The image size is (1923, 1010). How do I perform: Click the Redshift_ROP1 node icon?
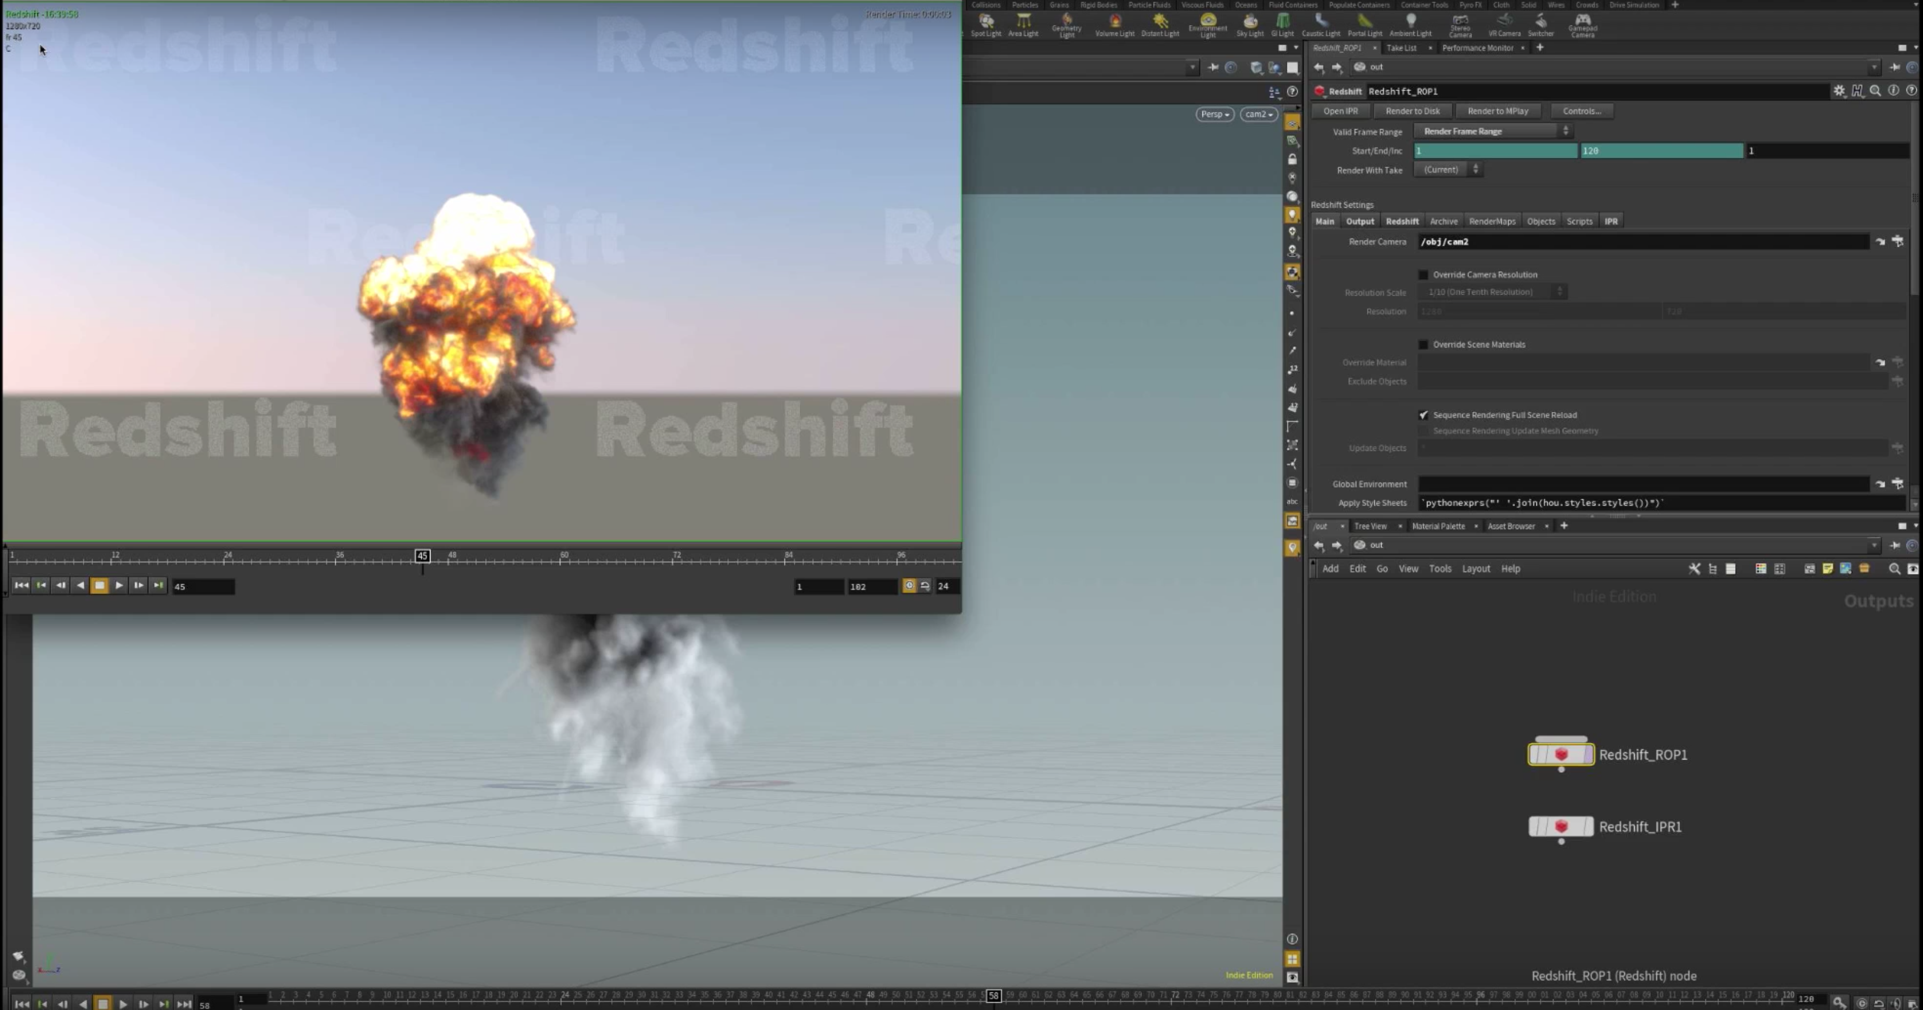click(x=1561, y=755)
